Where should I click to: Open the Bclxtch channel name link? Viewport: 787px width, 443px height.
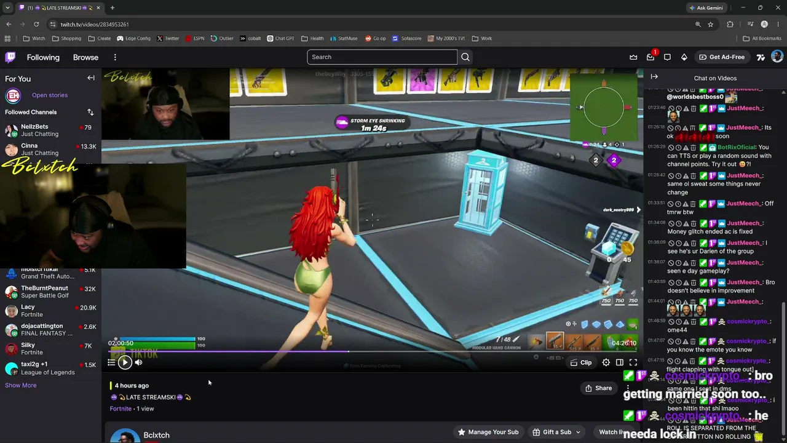click(x=157, y=435)
